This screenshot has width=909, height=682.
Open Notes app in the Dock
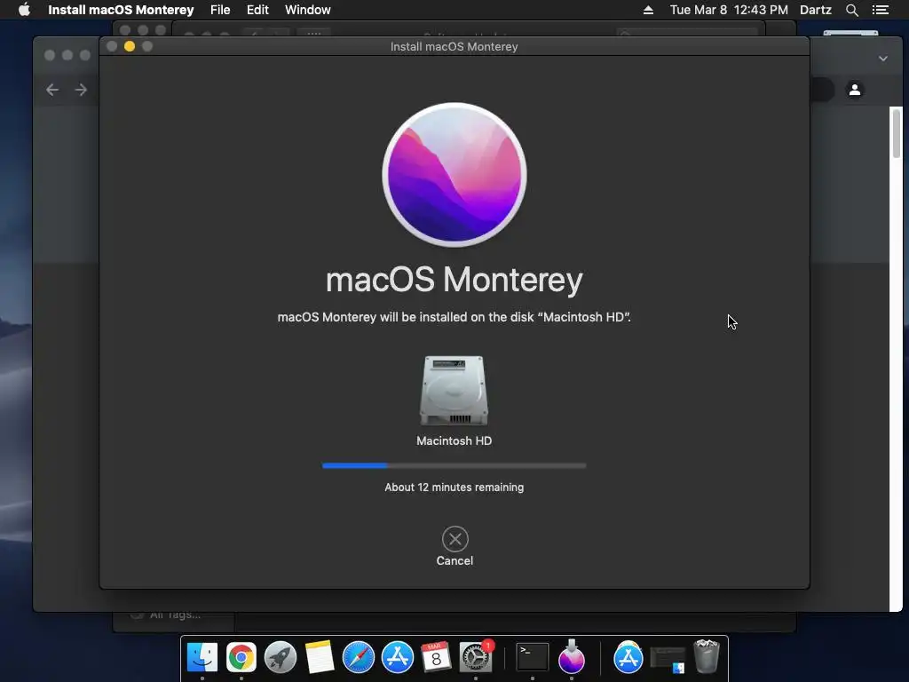pyautogui.click(x=320, y=657)
